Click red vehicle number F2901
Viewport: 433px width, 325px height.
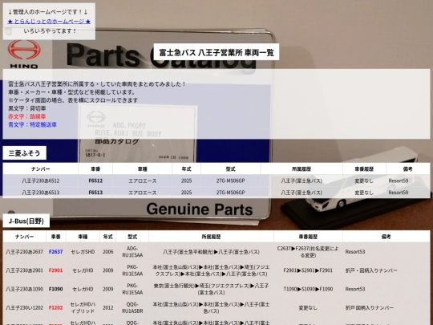55,270
